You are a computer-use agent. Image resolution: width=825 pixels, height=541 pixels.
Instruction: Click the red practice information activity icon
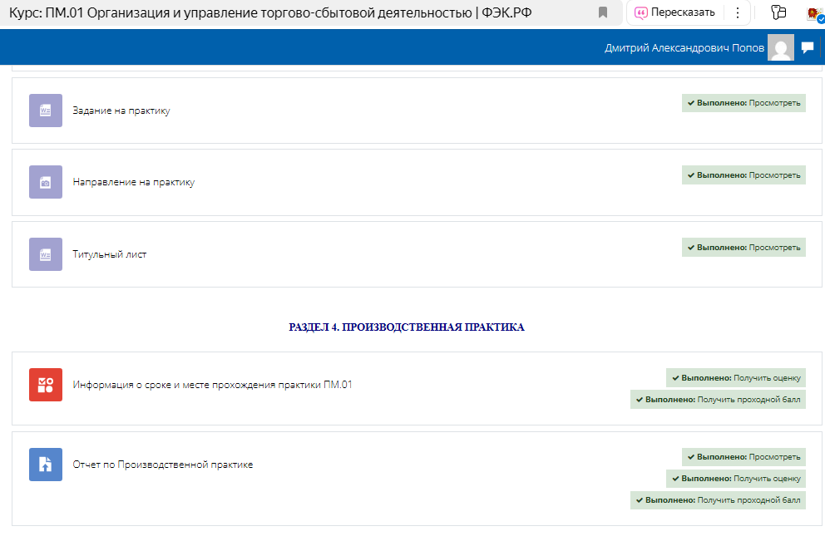coord(46,385)
